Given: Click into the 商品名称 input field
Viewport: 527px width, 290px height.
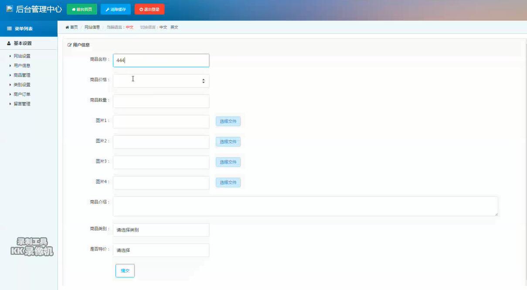Looking at the screenshot, I should tap(161, 61).
